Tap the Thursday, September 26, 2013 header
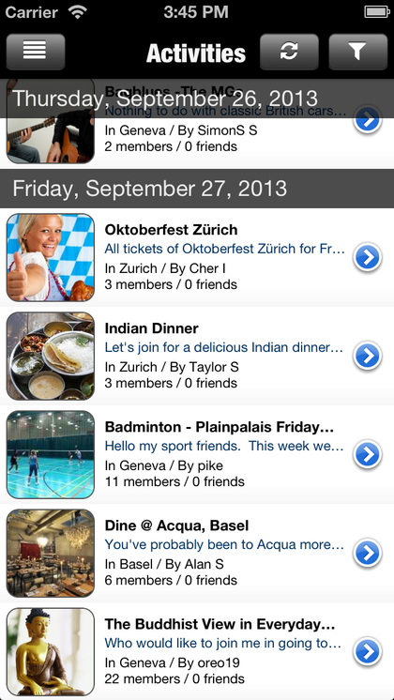 click(197, 99)
